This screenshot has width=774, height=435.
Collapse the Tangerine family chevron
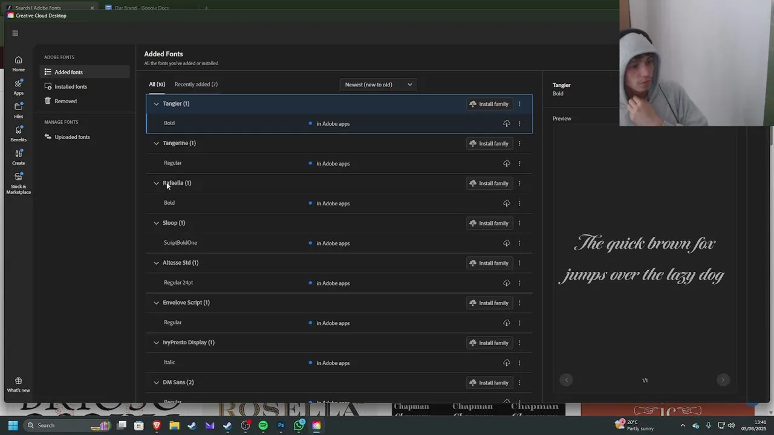156,143
